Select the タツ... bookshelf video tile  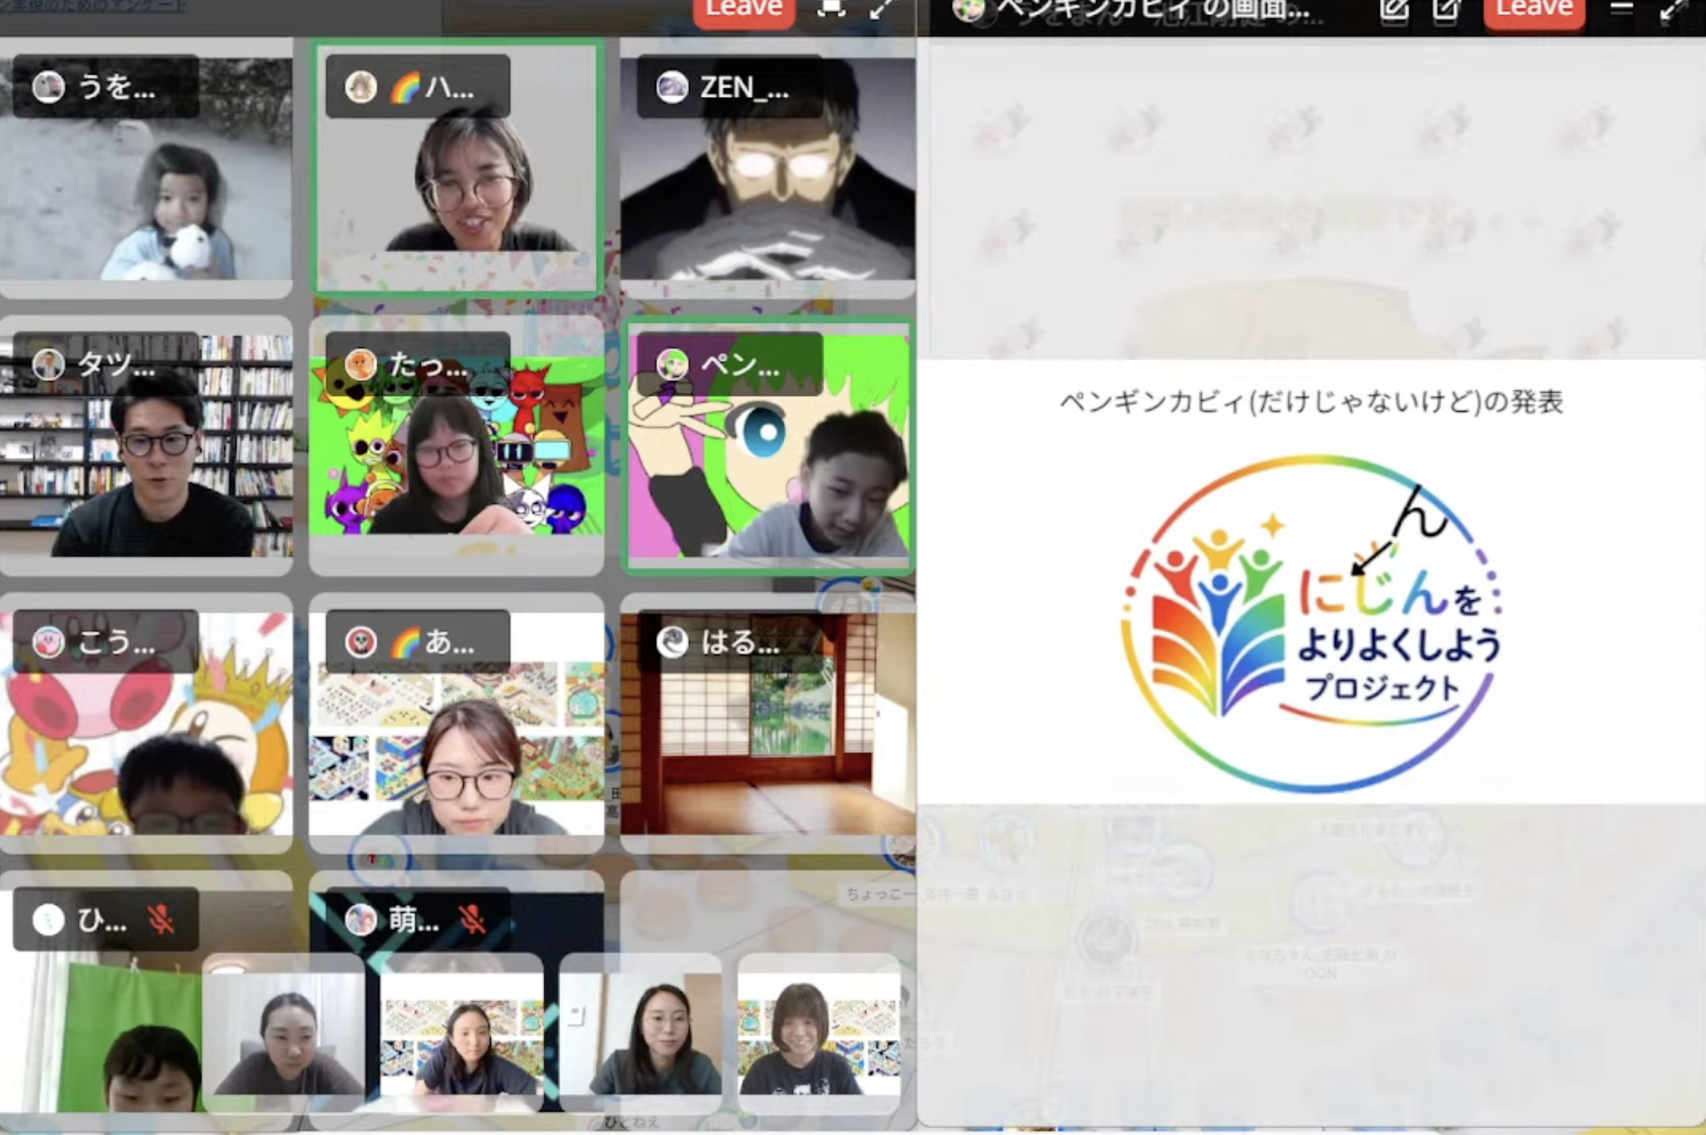[145, 445]
